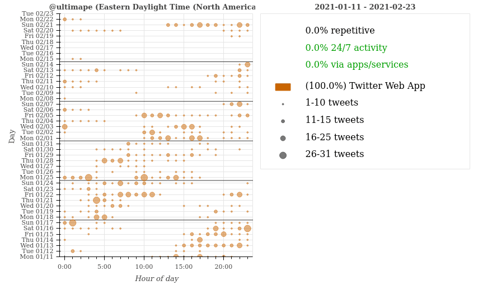The image size is (478, 285).
Task: Click the big bubble on Sat 01/16 at 23:00
Action: [x=247, y=228]
